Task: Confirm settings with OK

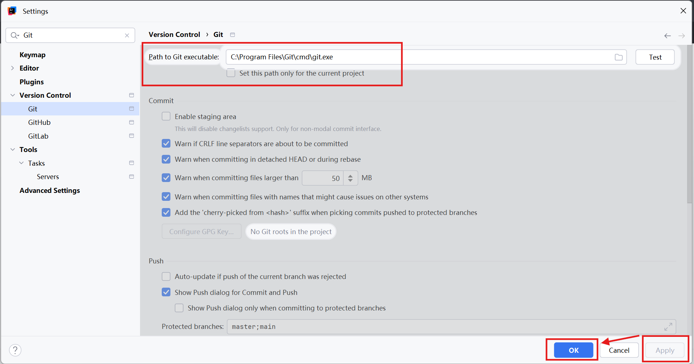Action: point(574,350)
